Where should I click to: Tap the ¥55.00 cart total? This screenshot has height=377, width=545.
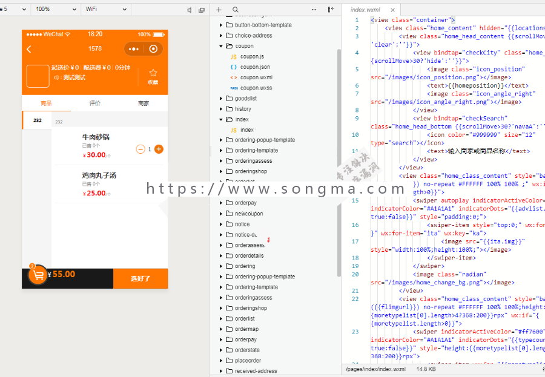point(62,274)
